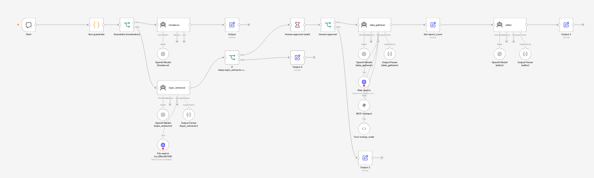Open the Output 4 edit node
Image resolution: width=594 pixels, height=178 pixels.
tap(297, 57)
